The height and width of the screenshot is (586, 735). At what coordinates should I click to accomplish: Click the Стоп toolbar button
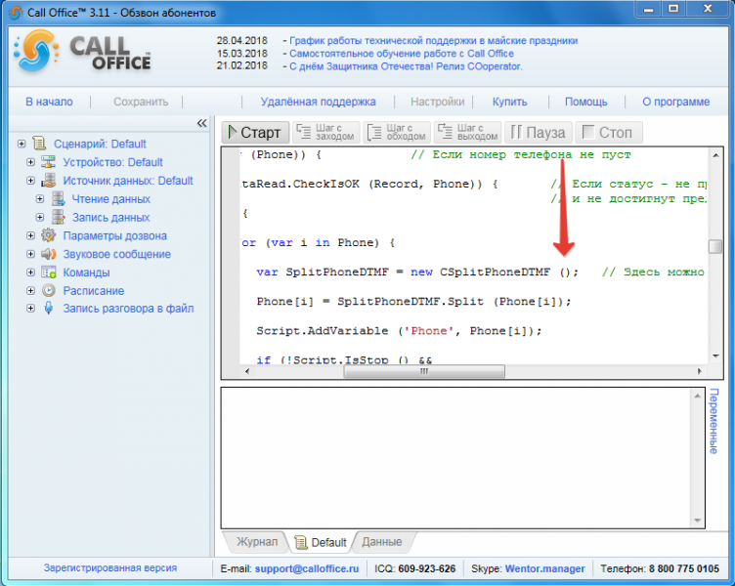tap(609, 133)
